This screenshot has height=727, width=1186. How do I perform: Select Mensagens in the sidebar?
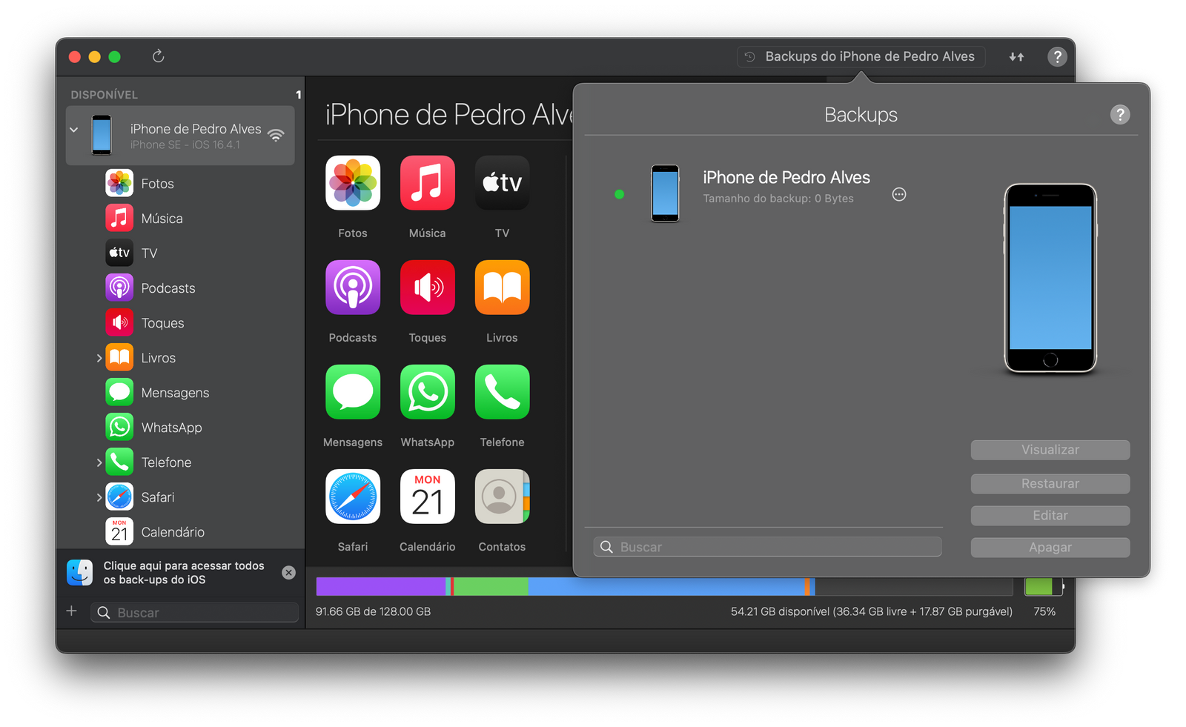[175, 393]
